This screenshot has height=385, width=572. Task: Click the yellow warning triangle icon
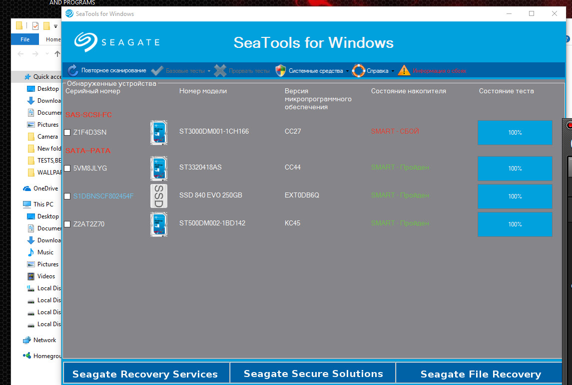[x=404, y=71]
